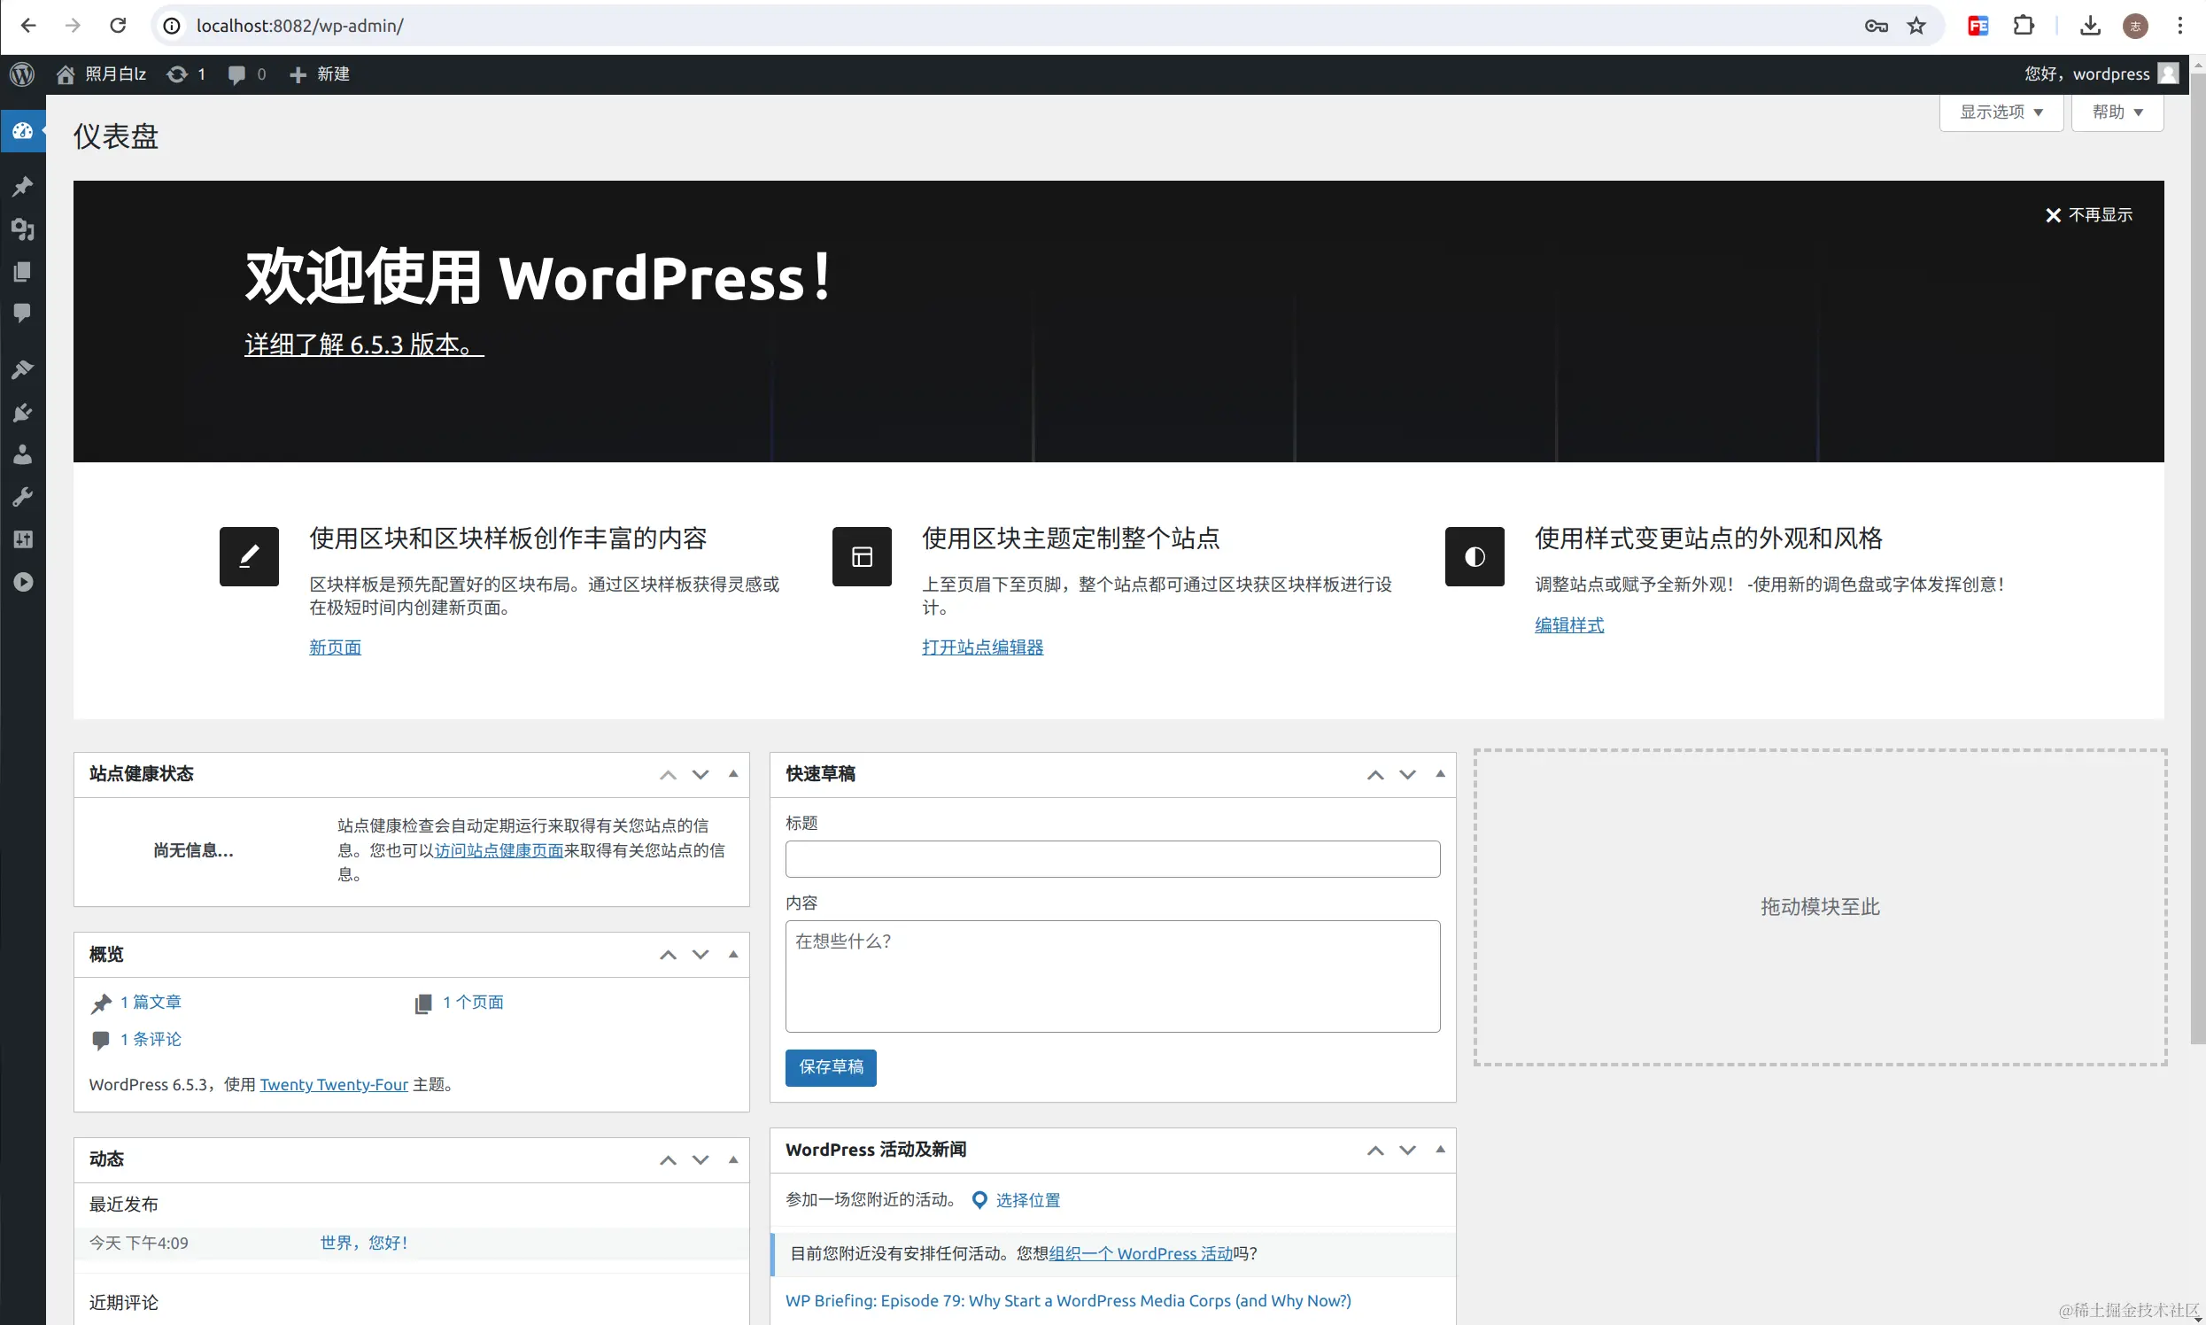Click the browser back arrow
The width and height of the screenshot is (2206, 1325).
(x=28, y=25)
